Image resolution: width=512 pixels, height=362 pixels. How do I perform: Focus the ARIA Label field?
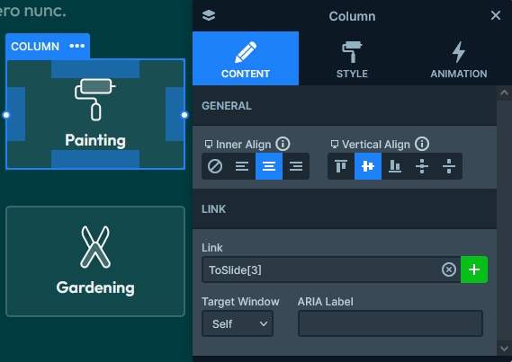391,323
